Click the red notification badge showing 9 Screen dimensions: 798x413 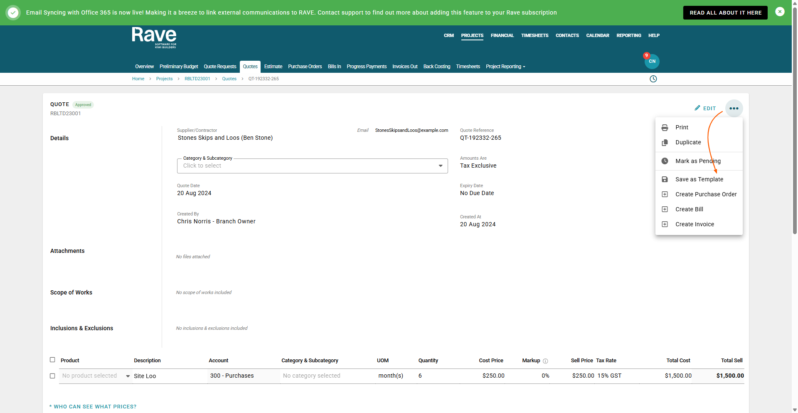tap(647, 55)
